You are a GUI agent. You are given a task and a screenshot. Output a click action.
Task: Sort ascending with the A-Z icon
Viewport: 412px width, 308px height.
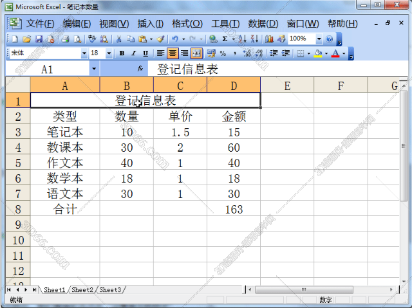pos(243,39)
